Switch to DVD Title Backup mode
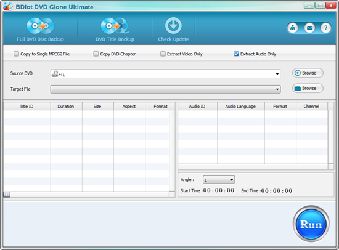Image resolution: width=339 pixels, height=250 pixels. coord(115,30)
